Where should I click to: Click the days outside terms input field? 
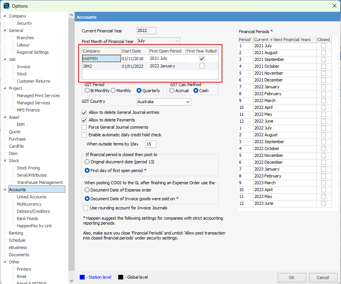pyautogui.click(x=151, y=144)
